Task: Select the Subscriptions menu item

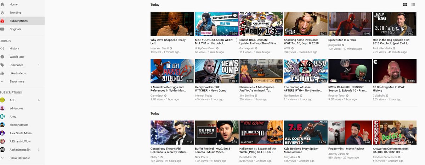Action: click(22, 21)
